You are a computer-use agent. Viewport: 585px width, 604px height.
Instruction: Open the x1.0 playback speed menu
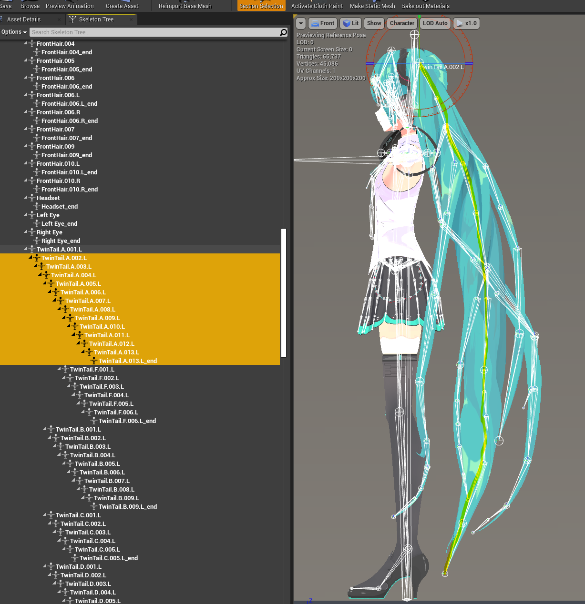point(466,23)
